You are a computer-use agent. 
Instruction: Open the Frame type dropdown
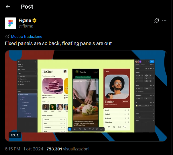pos(138,69)
